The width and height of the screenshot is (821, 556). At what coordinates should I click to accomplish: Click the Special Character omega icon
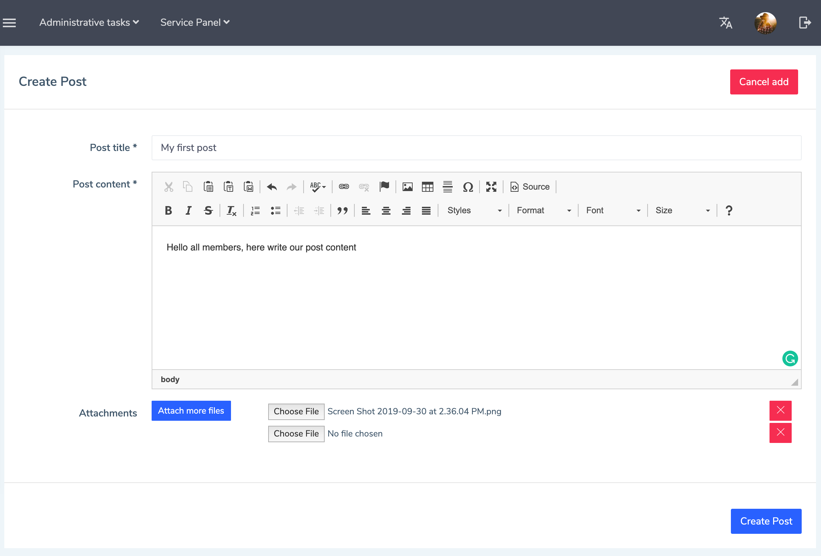click(x=468, y=187)
